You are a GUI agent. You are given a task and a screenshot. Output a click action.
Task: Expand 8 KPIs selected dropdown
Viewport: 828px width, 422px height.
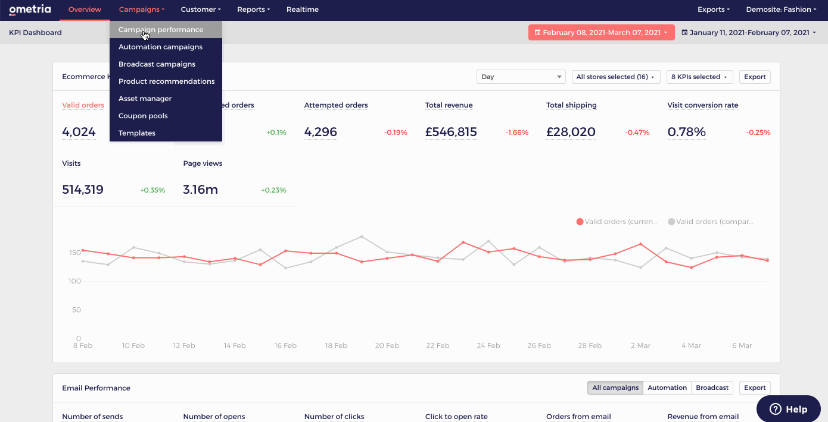tap(700, 77)
